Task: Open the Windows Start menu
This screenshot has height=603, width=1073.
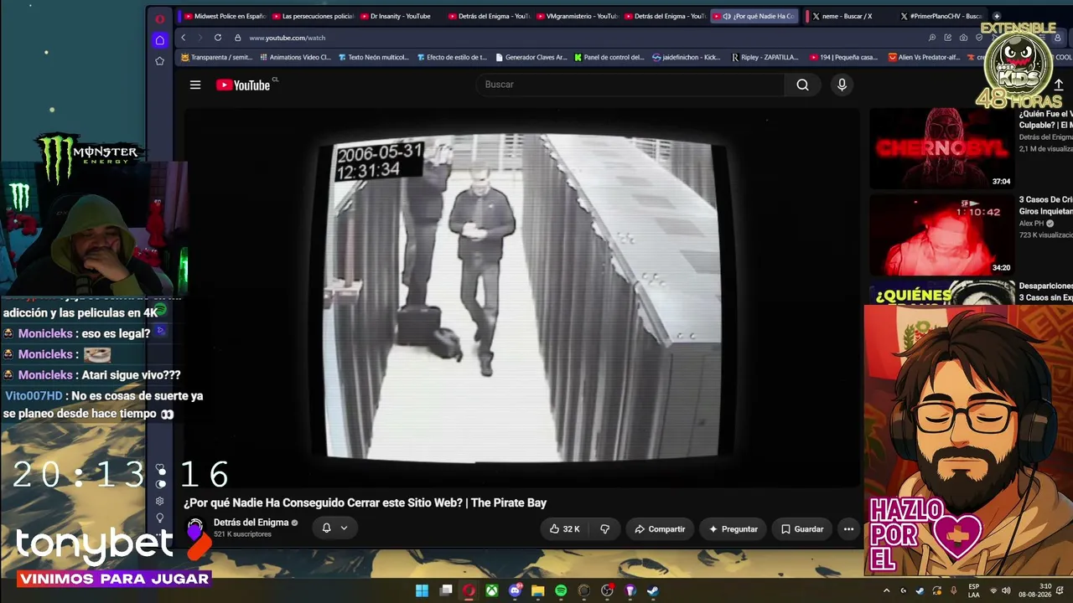Action: (422, 590)
